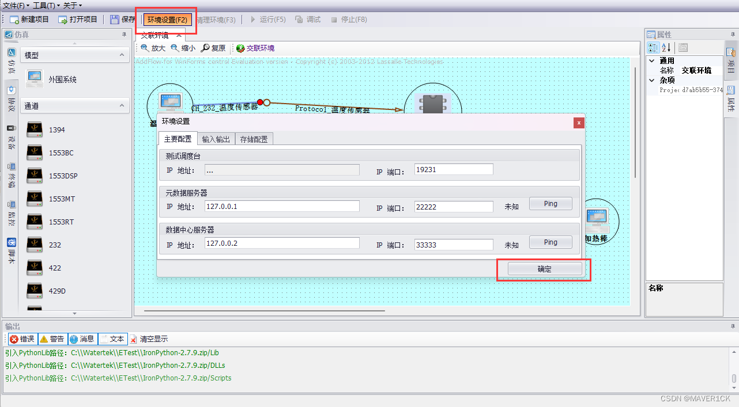
Task: Click the 新建项目 new project toolbar icon
Action: pos(14,19)
